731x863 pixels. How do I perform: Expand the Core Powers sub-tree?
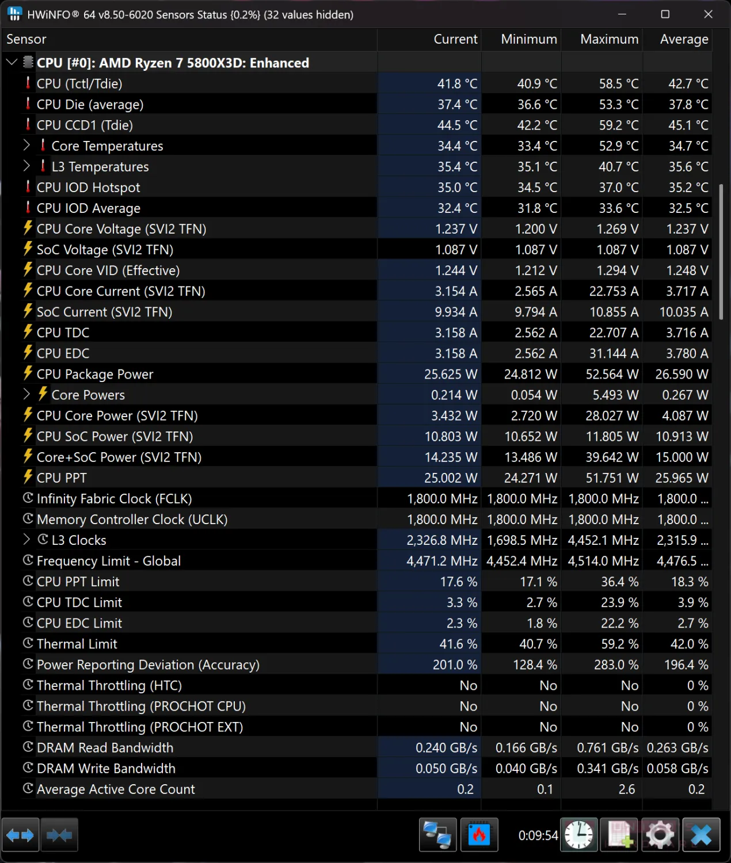pos(26,394)
